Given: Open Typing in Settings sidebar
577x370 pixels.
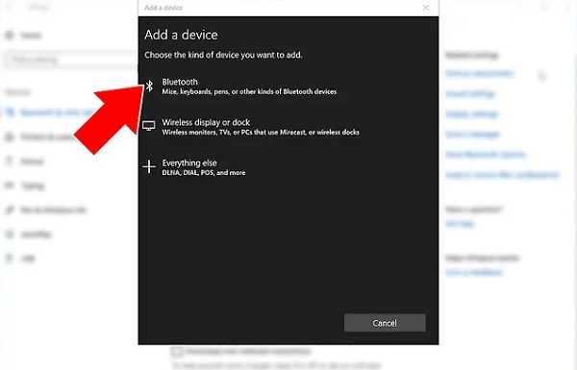Looking at the screenshot, I should (33, 185).
